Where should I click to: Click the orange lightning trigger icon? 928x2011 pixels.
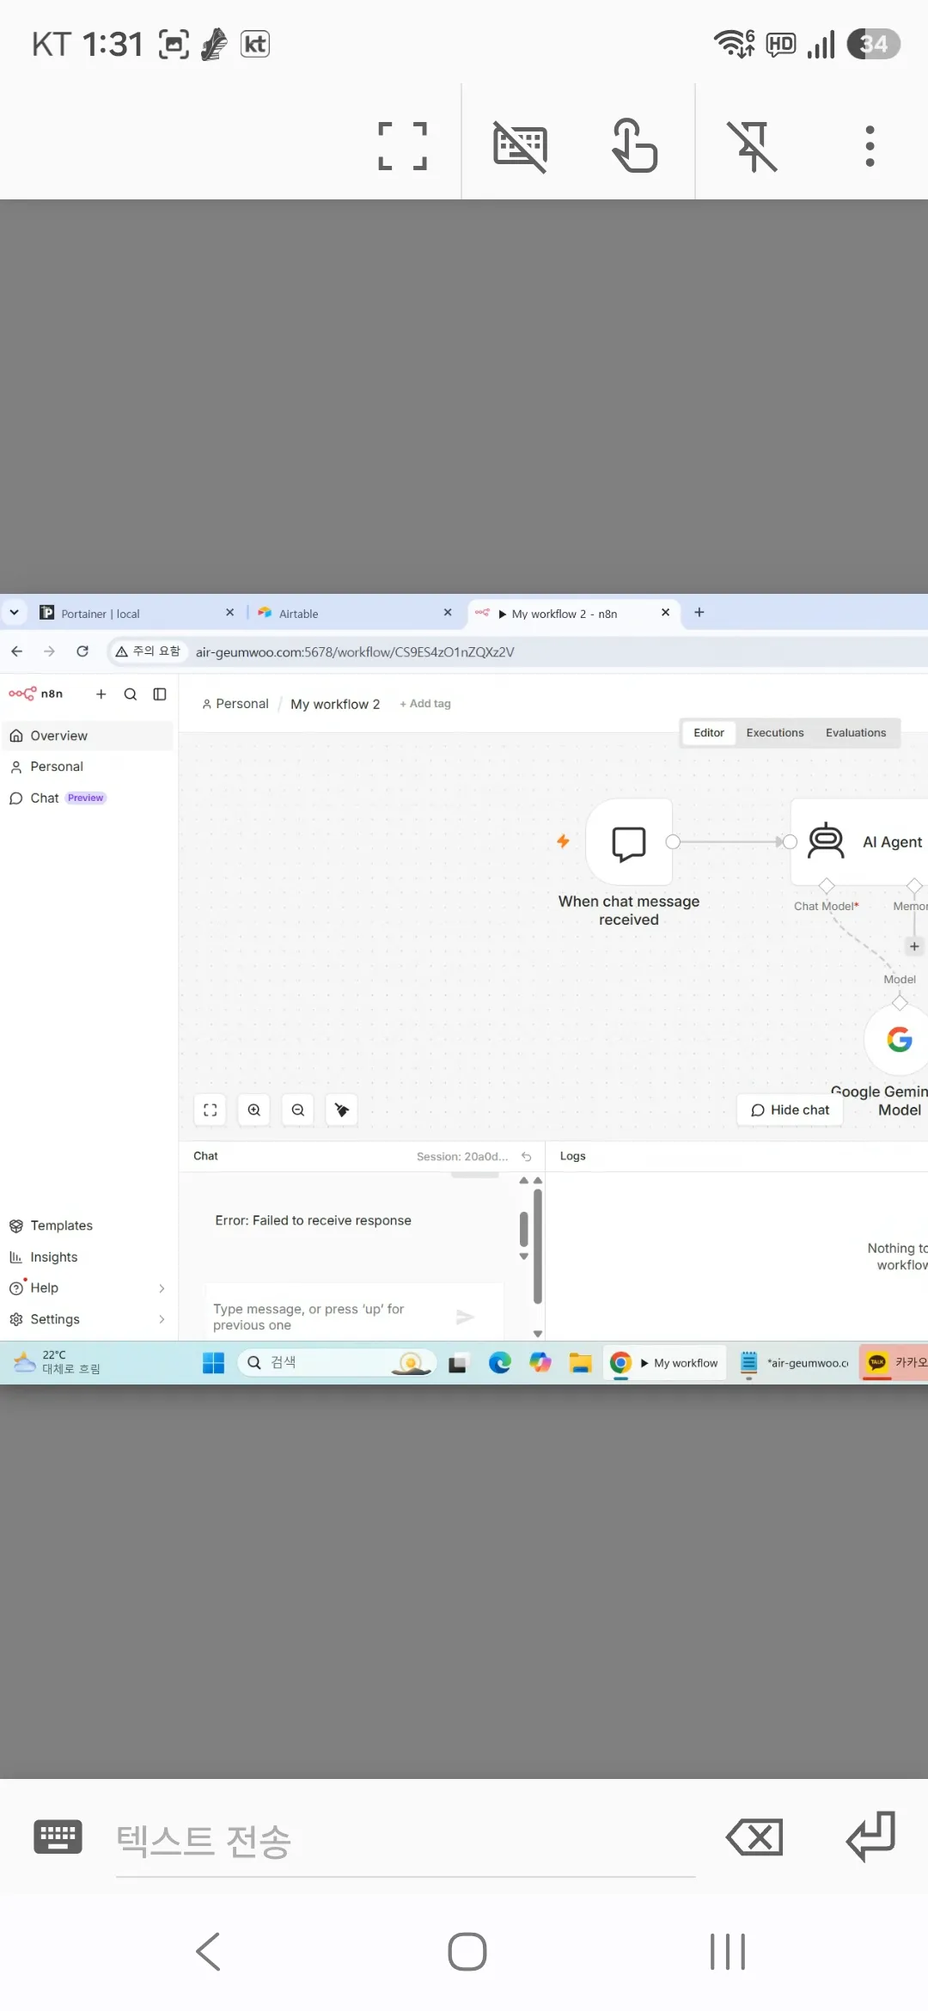pyautogui.click(x=563, y=841)
